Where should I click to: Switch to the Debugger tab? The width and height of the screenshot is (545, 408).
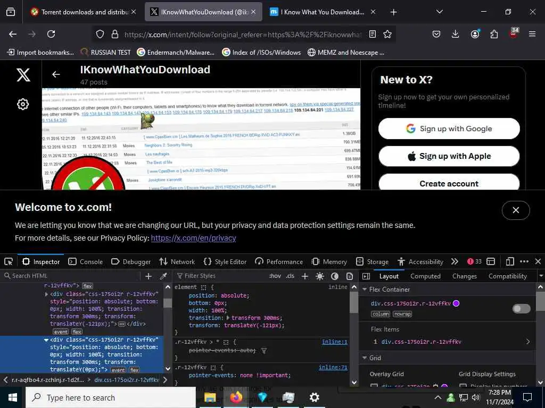click(131, 261)
